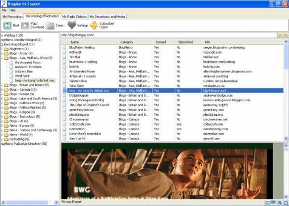Expand the BlogMatrix (1) tree node

(x=2, y=49)
